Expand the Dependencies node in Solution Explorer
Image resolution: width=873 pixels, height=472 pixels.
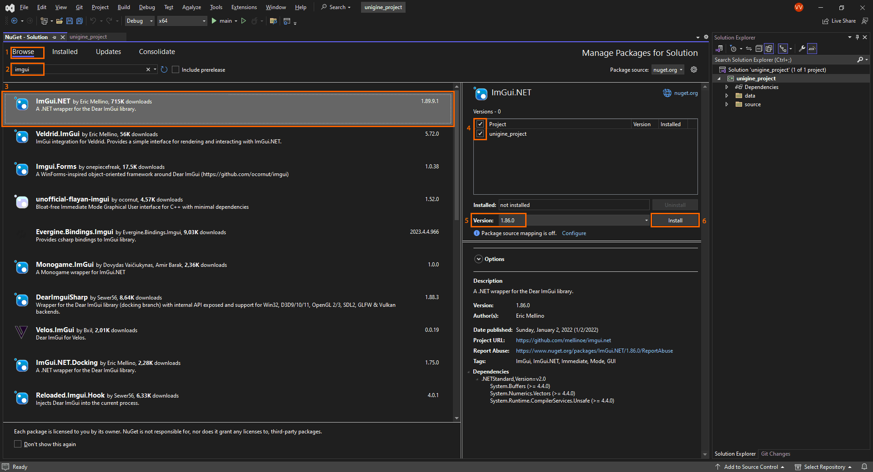coord(727,87)
